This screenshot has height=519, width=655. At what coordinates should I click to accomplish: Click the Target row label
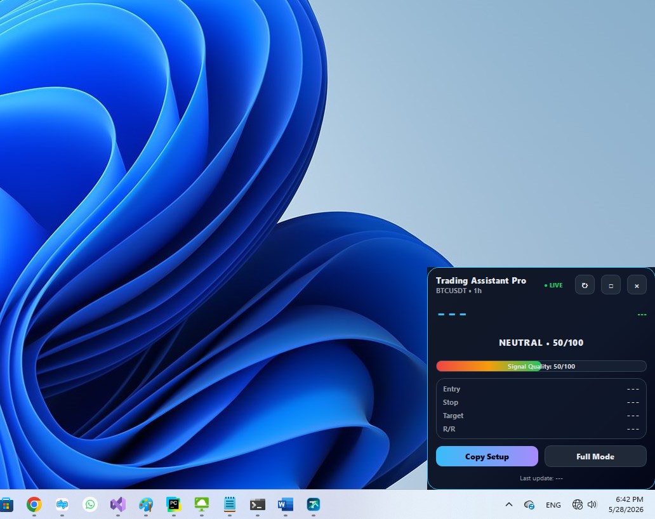[453, 416]
